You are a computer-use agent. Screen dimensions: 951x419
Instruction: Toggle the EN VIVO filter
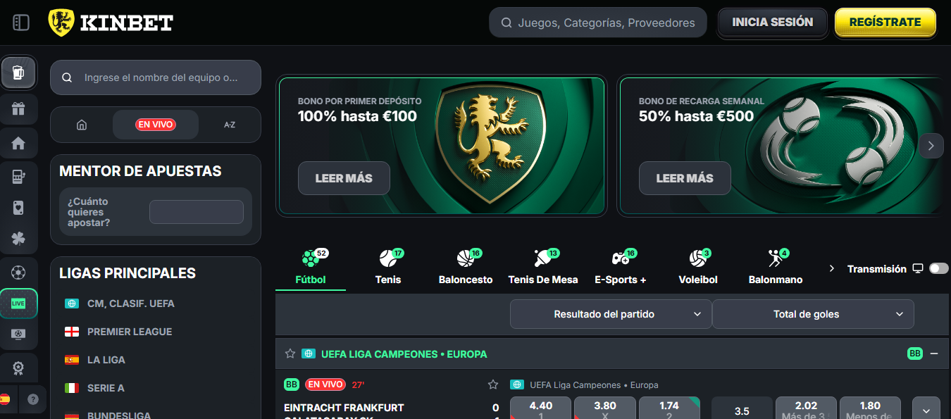click(156, 125)
